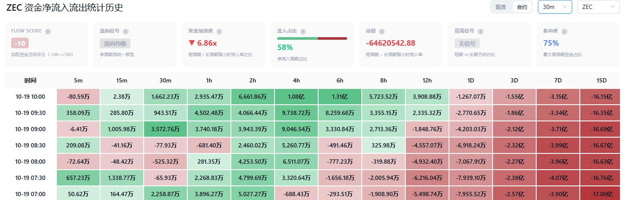The height and width of the screenshot is (200, 626).
Task: Click the -10 flow score badge
Action: tap(20, 43)
